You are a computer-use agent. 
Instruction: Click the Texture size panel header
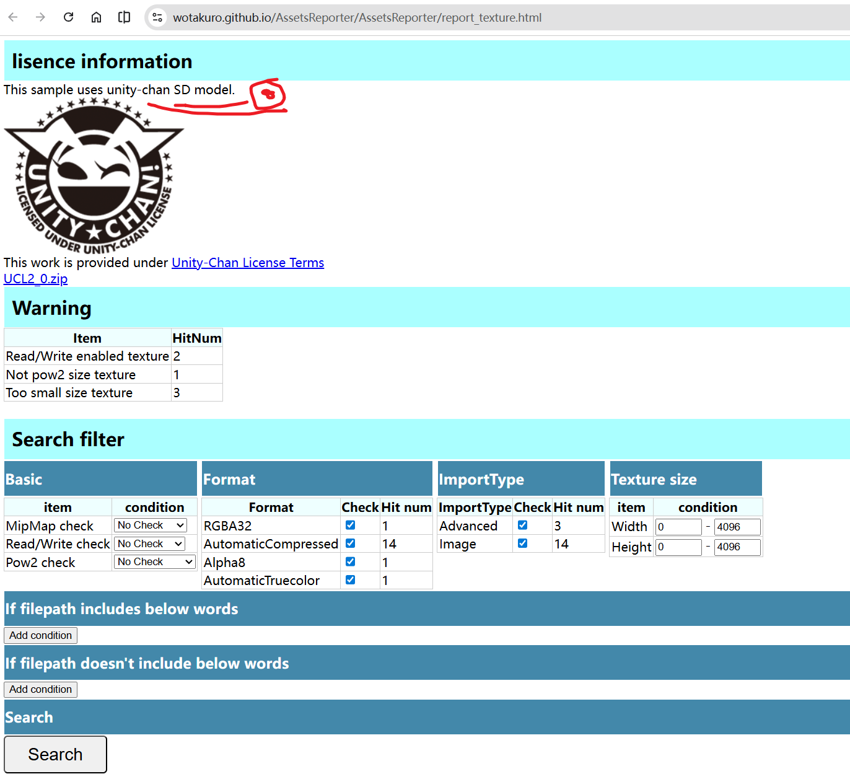(x=686, y=479)
